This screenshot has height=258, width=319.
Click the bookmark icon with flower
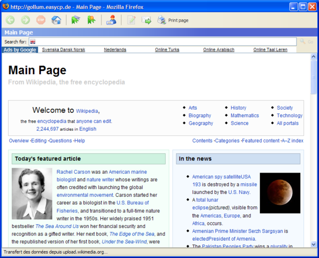pyautogui.click(x=91, y=20)
